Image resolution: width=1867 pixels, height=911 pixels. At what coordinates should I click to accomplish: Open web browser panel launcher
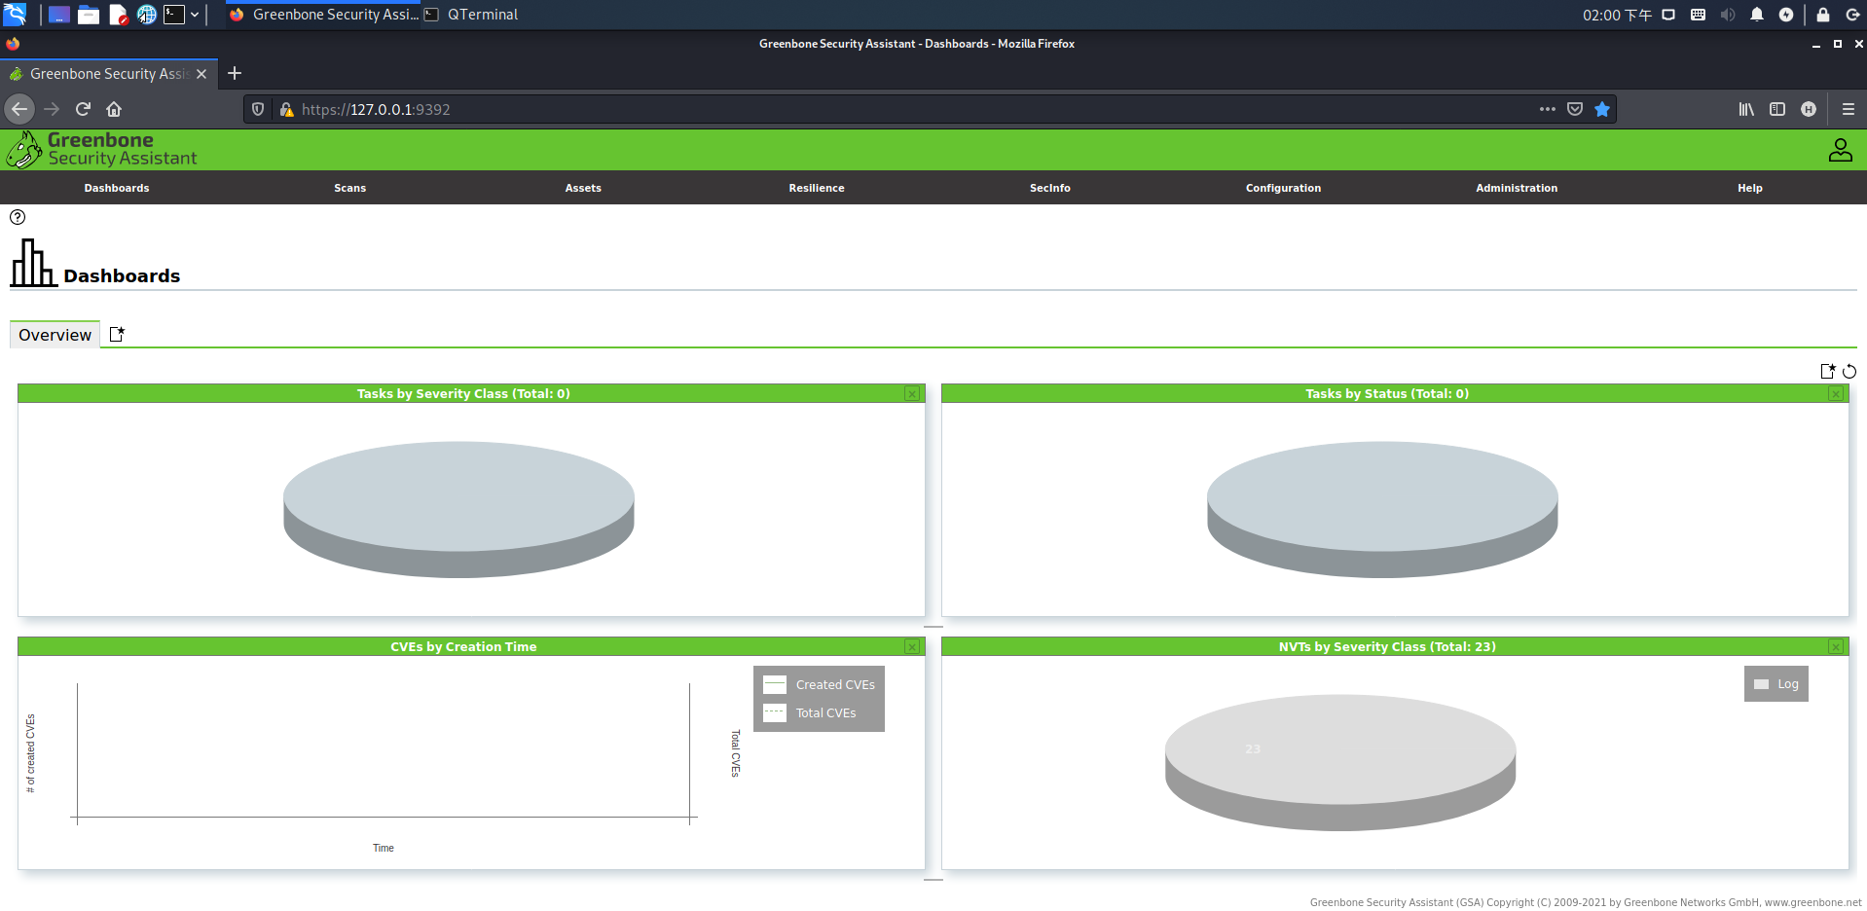click(x=147, y=15)
